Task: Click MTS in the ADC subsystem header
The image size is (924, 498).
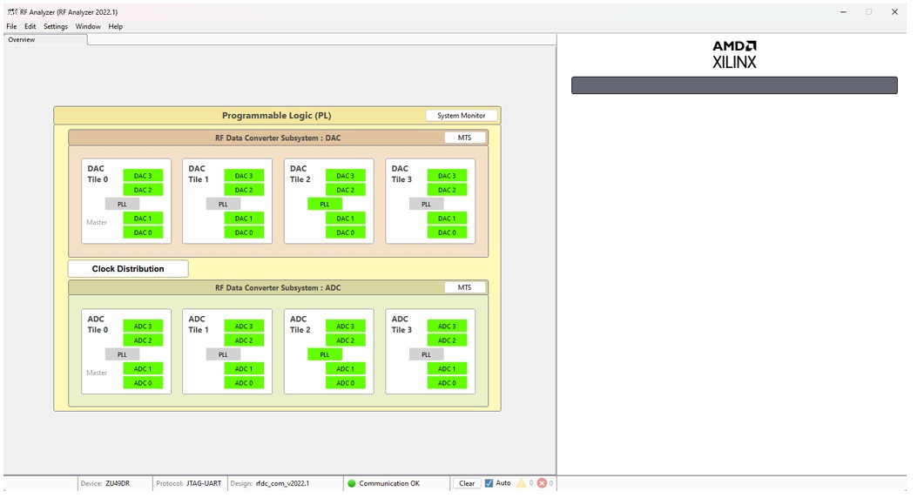Action: (x=465, y=287)
